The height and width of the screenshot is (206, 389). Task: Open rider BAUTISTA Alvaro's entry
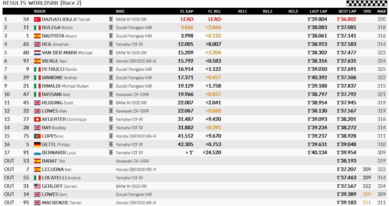pos(59,36)
